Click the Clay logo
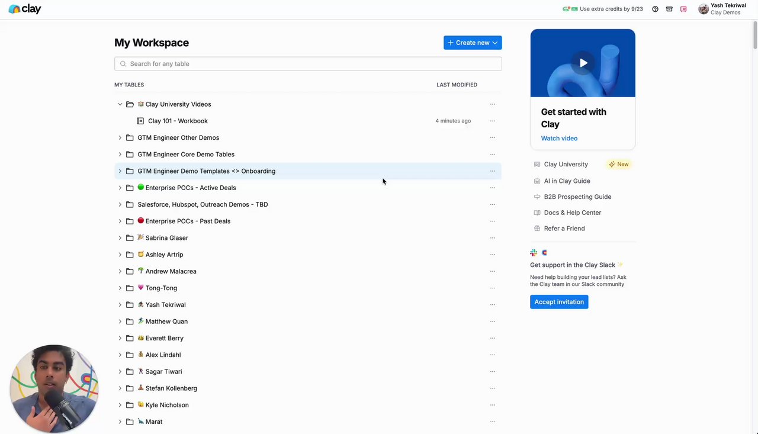Screen dimensions: 758x434 pos(25,9)
